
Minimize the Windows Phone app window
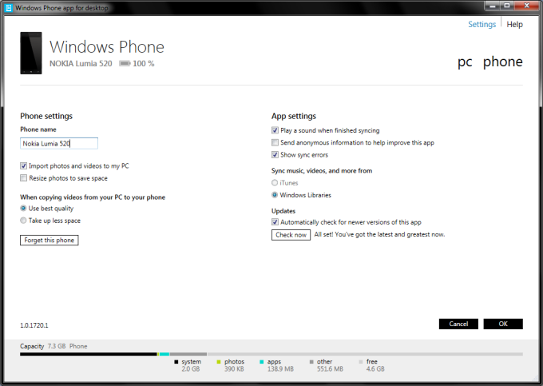(x=492, y=6)
